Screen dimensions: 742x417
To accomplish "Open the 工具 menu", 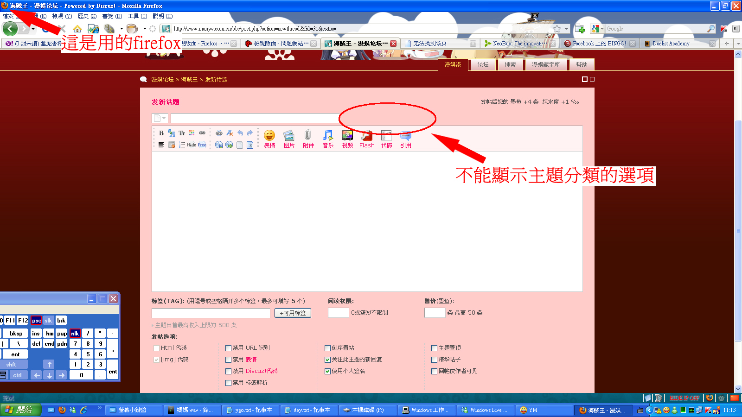I will tap(137, 16).
